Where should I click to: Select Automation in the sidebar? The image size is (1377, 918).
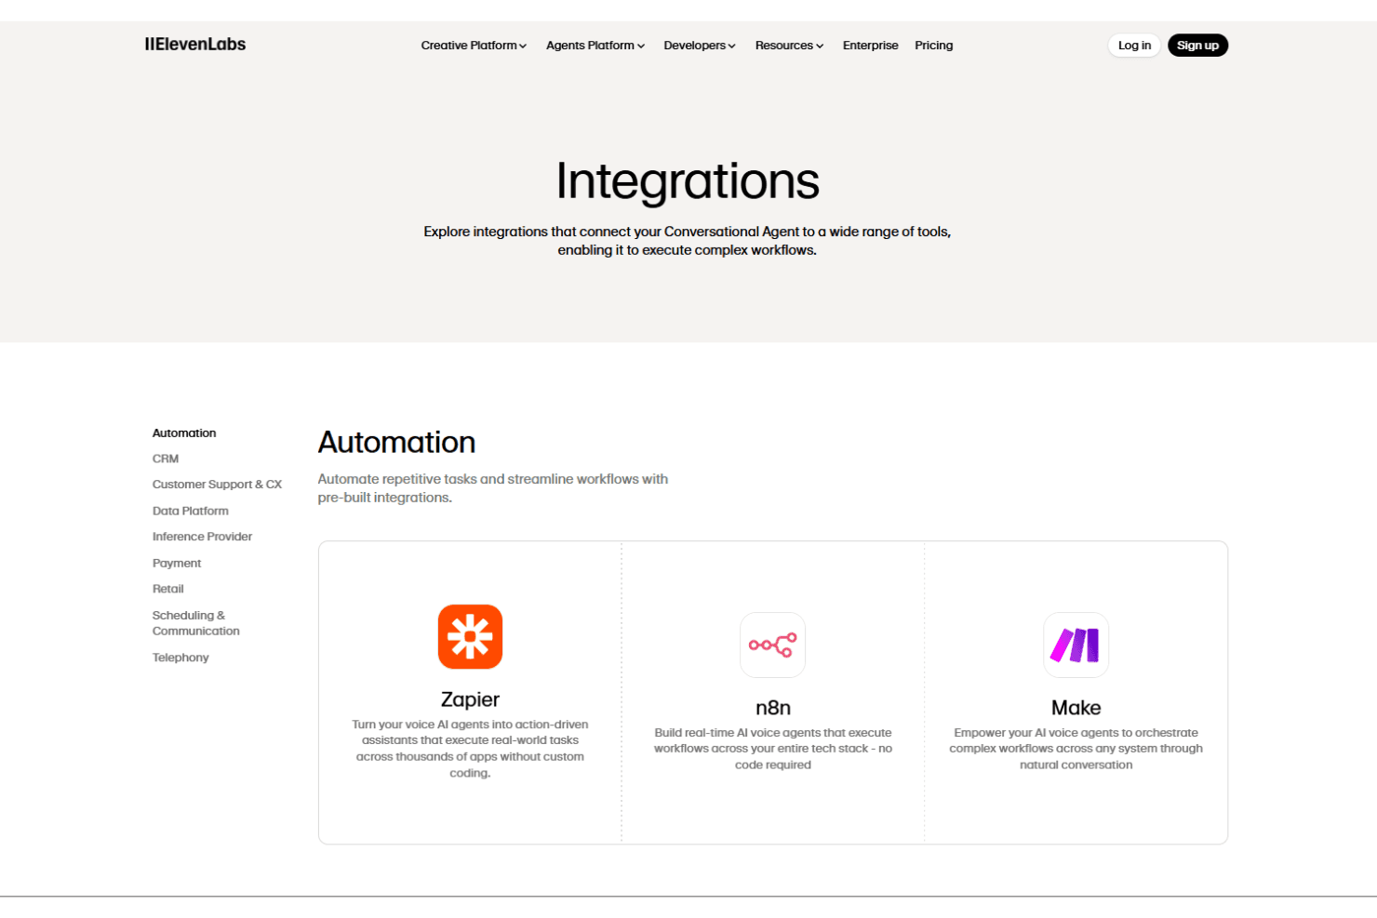point(184,433)
